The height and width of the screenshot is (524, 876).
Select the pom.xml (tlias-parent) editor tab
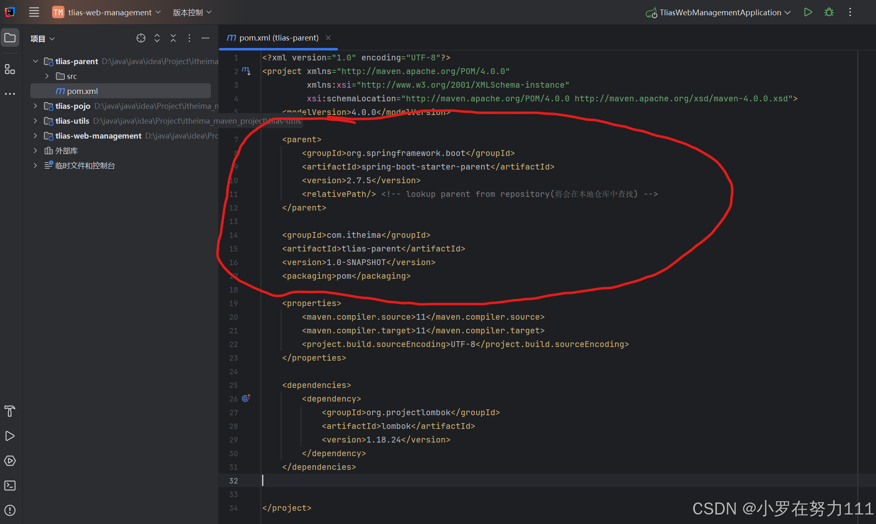click(x=278, y=38)
